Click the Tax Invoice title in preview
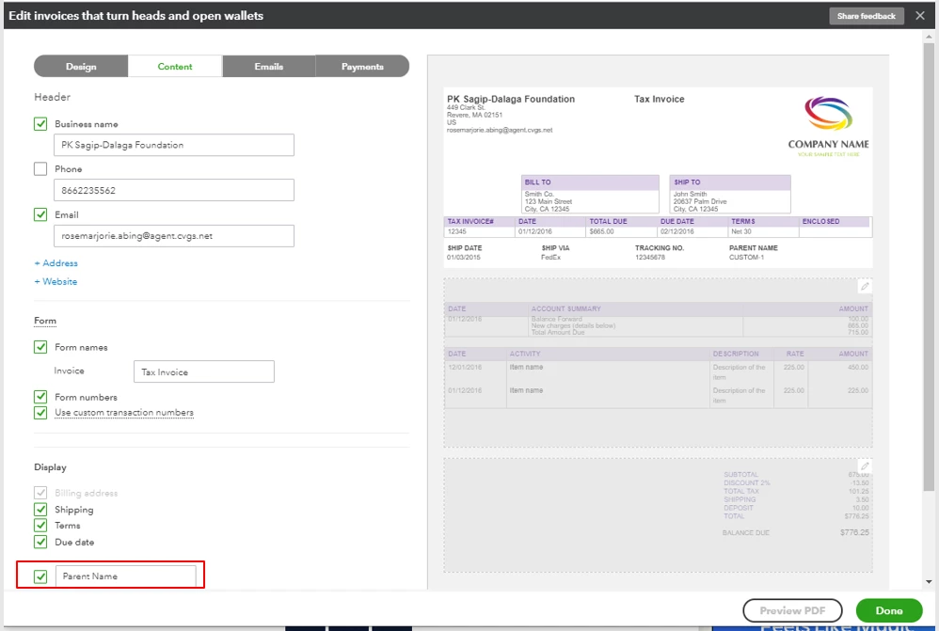This screenshot has width=939, height=631. 660,100
